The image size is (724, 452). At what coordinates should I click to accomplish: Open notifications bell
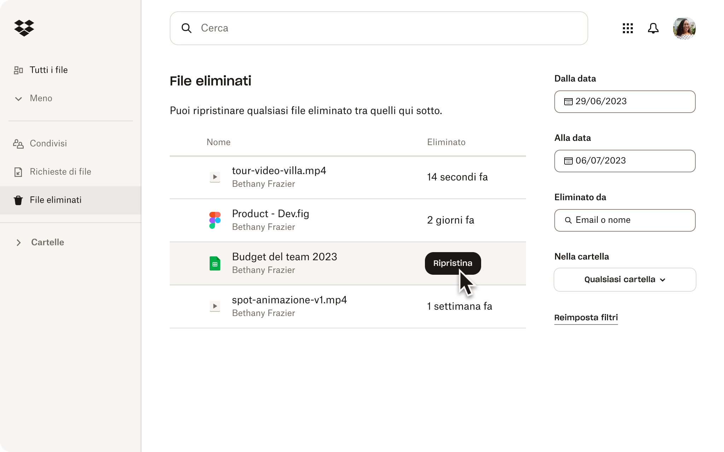653,28
